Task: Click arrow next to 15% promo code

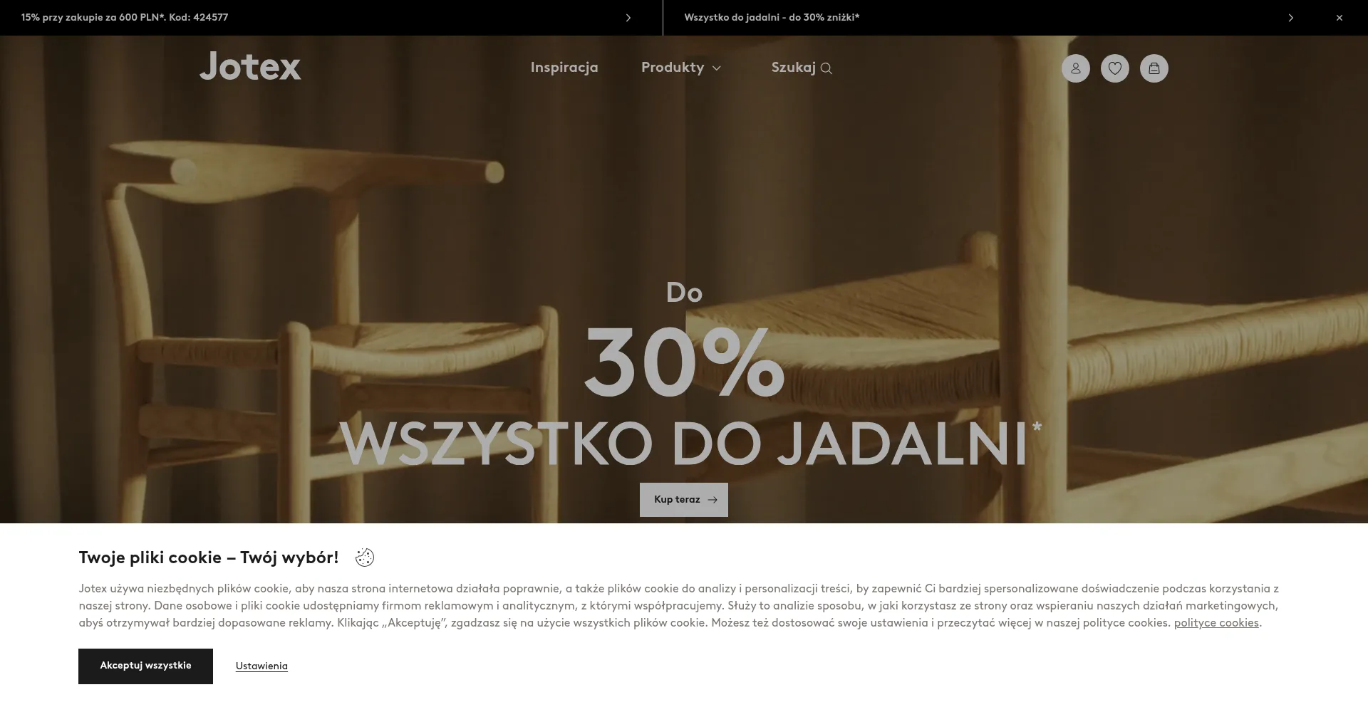Action: (628, 18)
